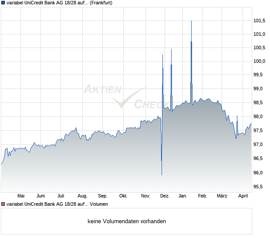Click the 'März' month label
This screenshot has height=238, width=270.
[x=222, y=196]
